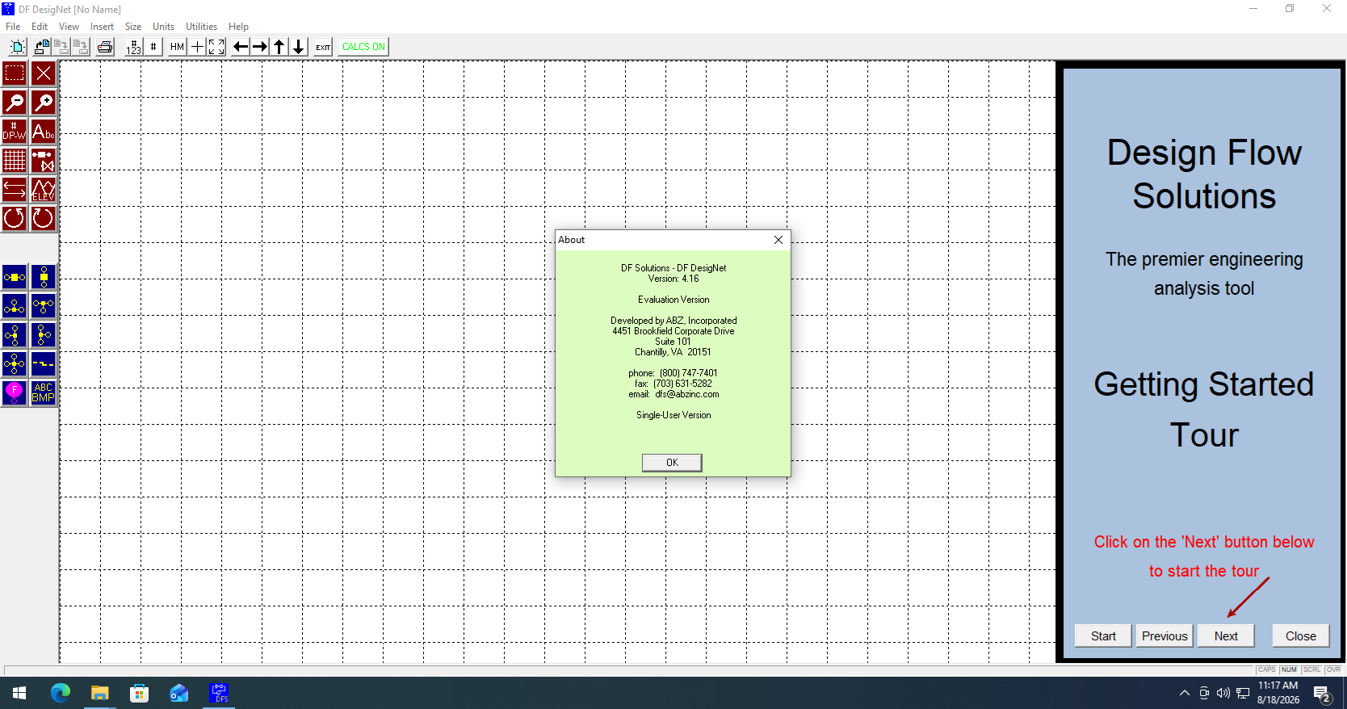Image resolution: width=1347 pixels, height=709 pixels.
Task: Select the zoom in magnifier tool
Action: (44, 103)
